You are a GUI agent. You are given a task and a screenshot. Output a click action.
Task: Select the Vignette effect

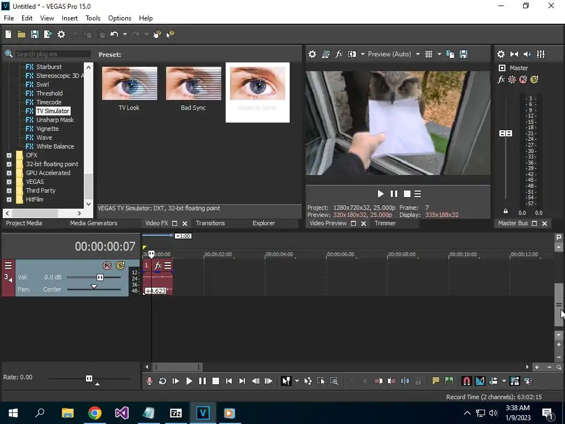point(47,129)
